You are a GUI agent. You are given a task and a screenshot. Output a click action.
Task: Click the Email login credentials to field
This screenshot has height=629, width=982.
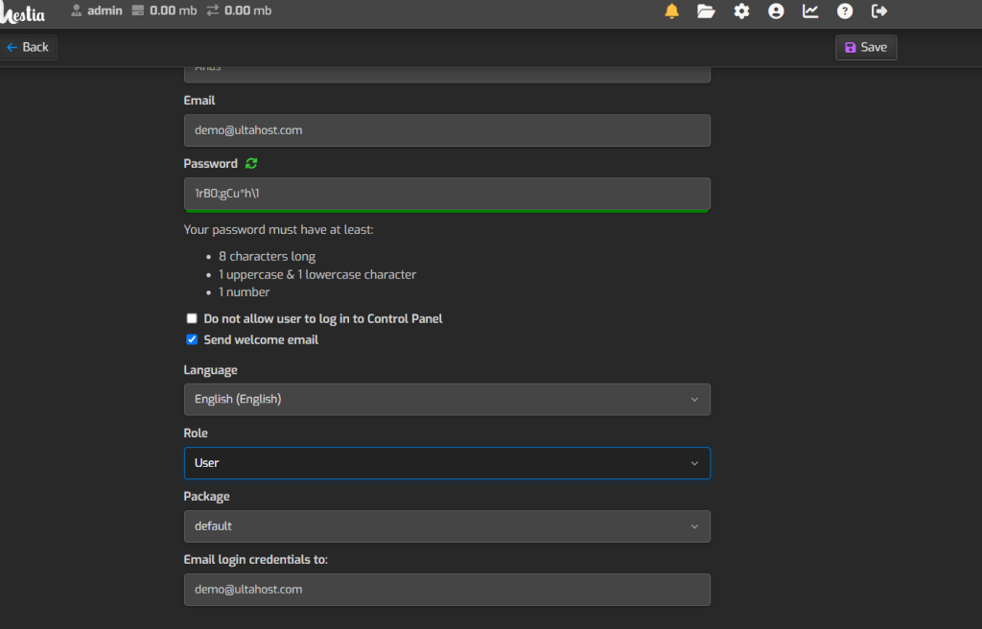click(x=447, y=590)
